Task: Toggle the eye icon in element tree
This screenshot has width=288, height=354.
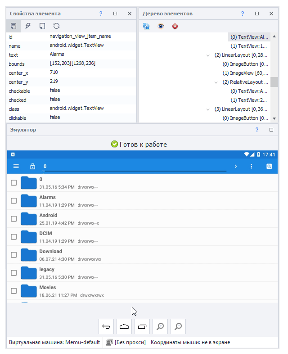Action: 161,26
